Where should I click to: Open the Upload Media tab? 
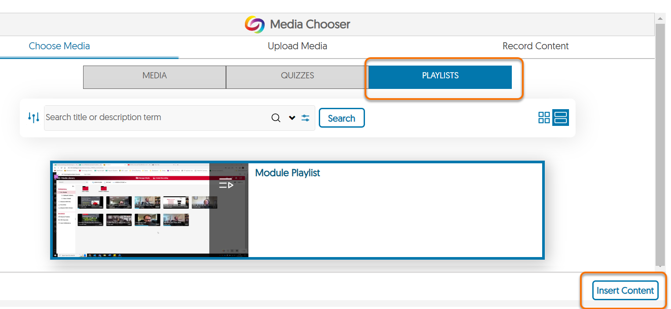tap(297, 46)
